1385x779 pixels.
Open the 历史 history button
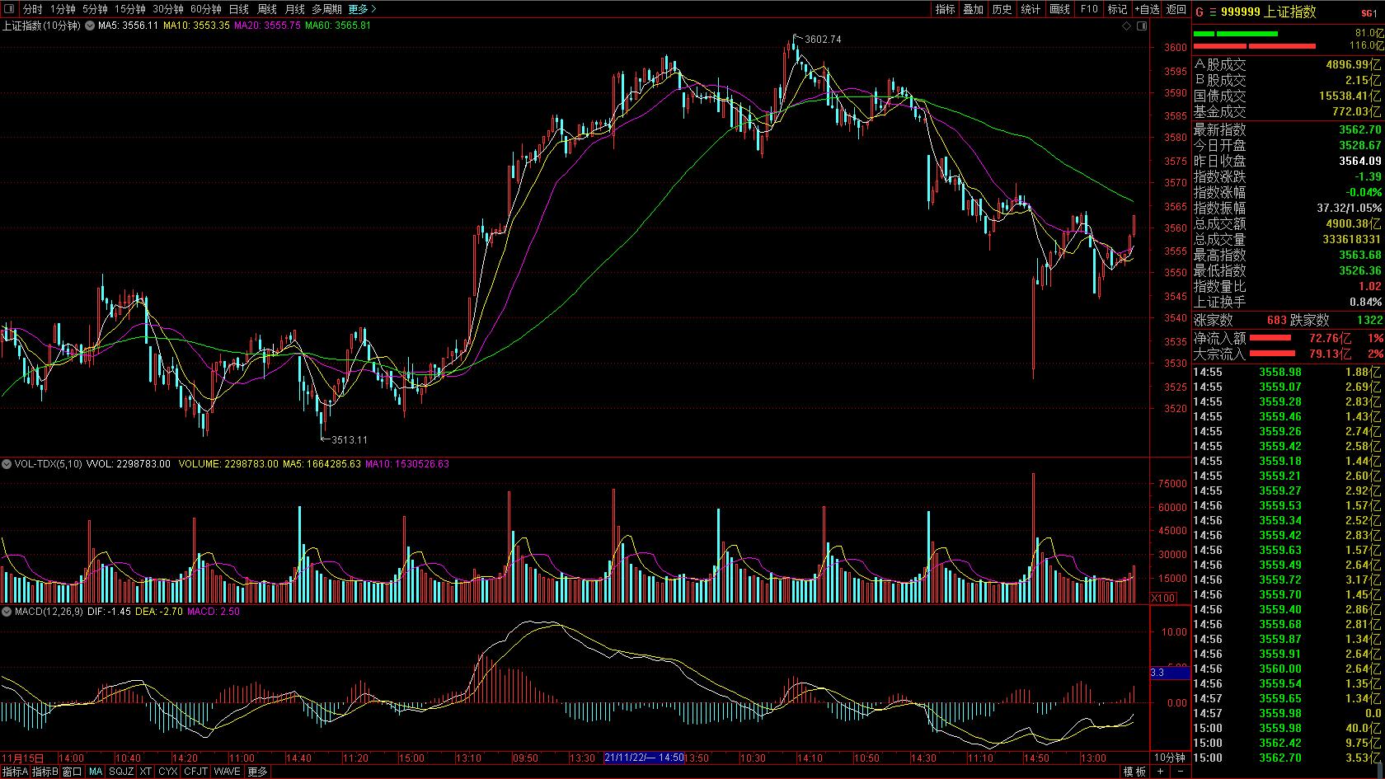[x=1002, y=9]
